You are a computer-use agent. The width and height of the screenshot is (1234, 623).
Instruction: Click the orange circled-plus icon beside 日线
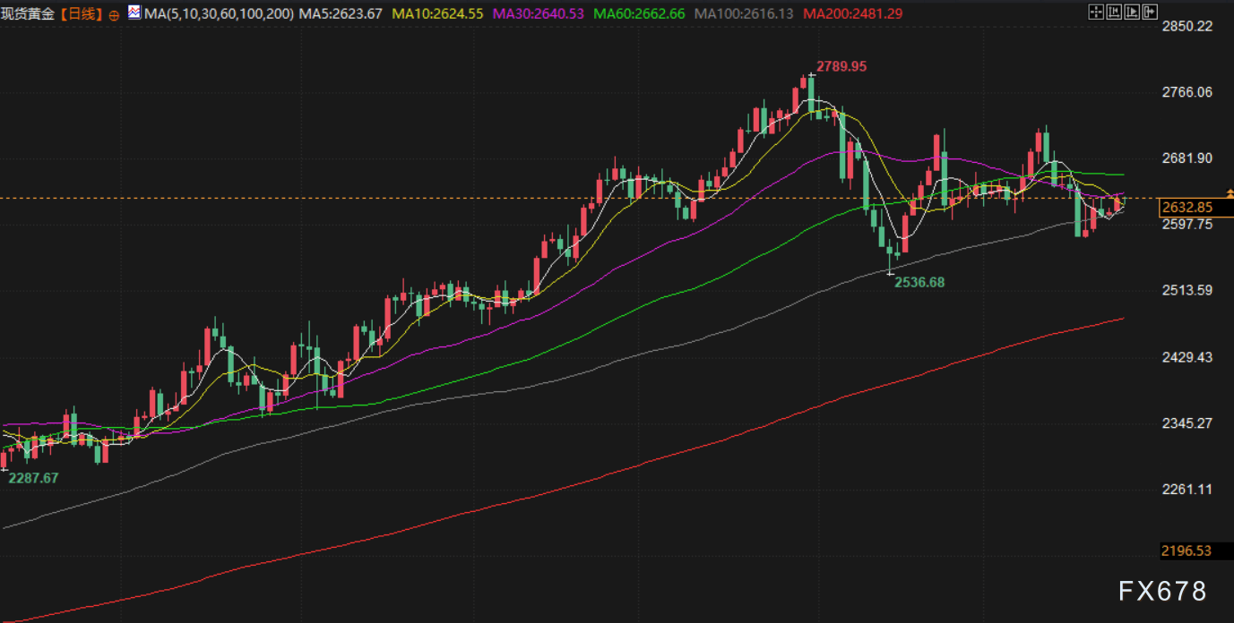tap(114, 15)
